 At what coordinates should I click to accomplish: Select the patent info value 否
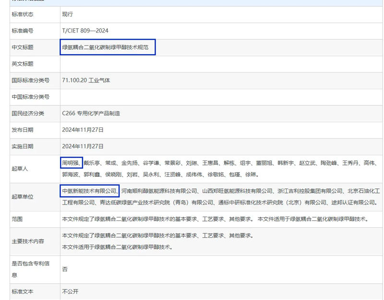64,269
